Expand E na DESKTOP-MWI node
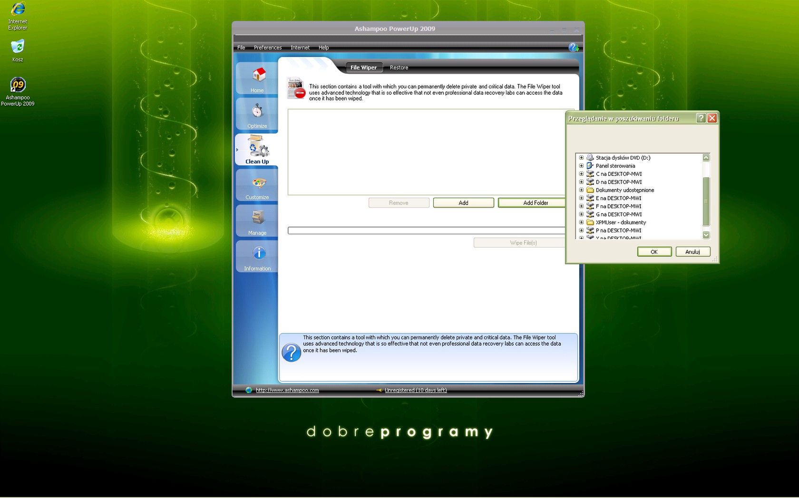 pyautogui.click(x=581, y=198)
